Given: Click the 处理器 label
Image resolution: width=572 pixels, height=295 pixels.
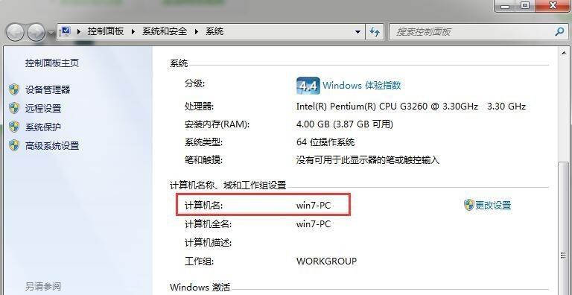Looking at the screenshot, I should 199,107.
